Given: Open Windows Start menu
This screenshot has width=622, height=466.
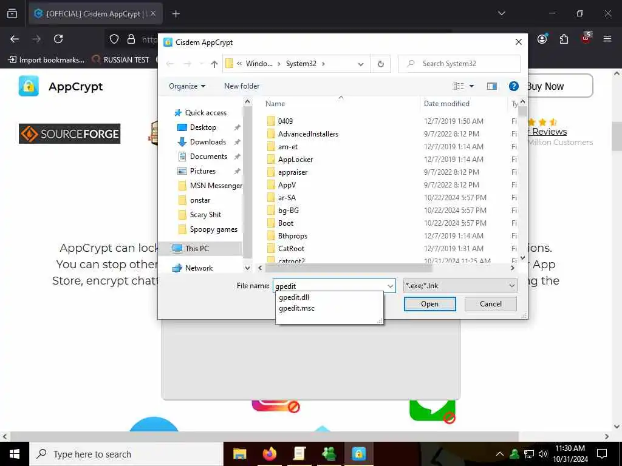Looking at the screenshot, I should 15,454.
